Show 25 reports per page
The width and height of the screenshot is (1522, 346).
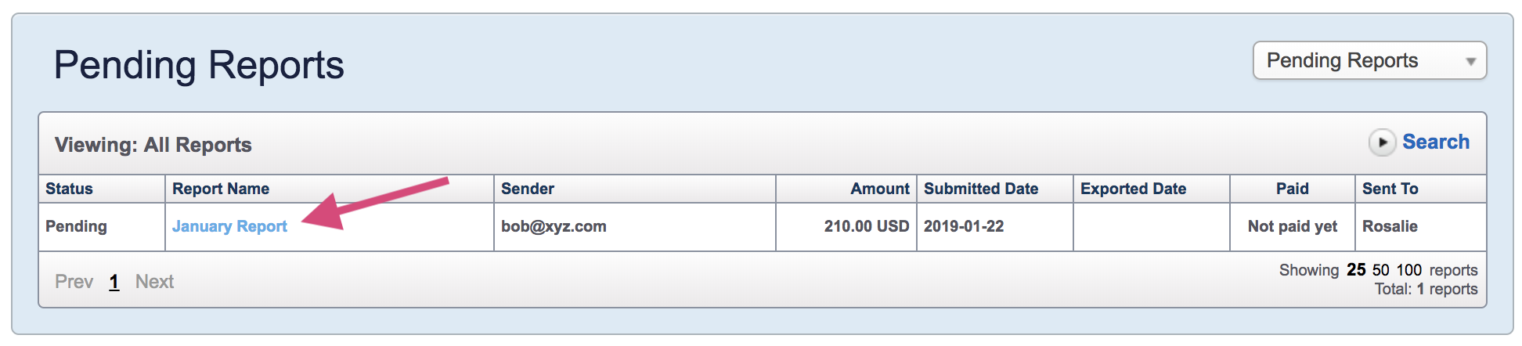[x=1356, y=270]
